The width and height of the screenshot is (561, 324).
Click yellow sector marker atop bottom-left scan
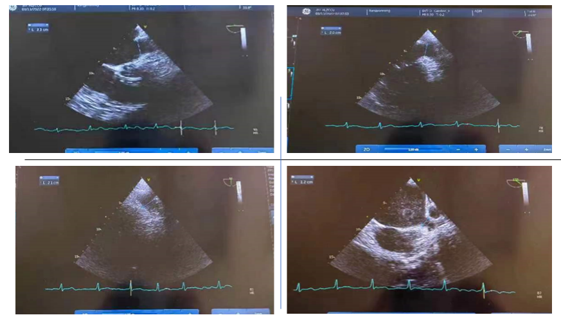coord(149,180)
